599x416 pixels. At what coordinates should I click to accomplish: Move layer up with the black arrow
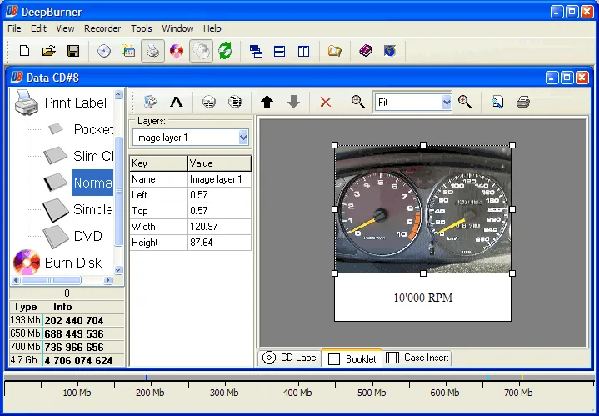point(267,102)
